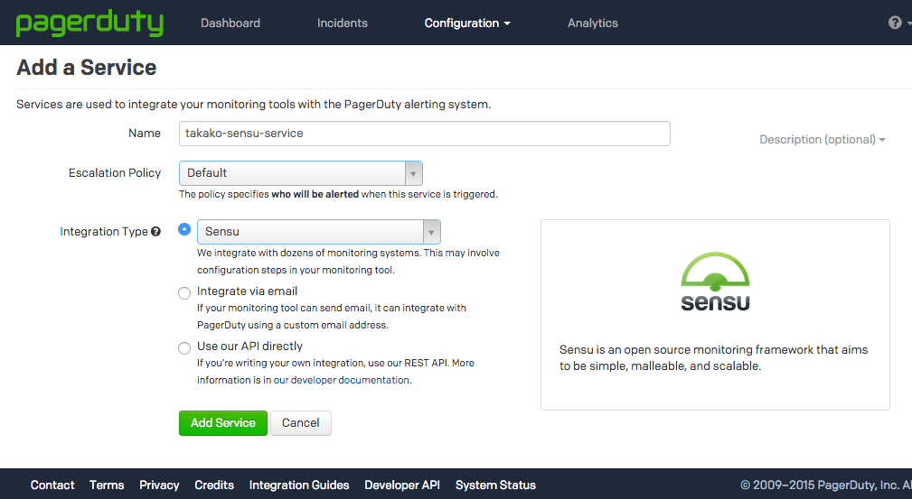Select Use our API directly radio
The image size is (912, 499).
[x=184, y=348]
